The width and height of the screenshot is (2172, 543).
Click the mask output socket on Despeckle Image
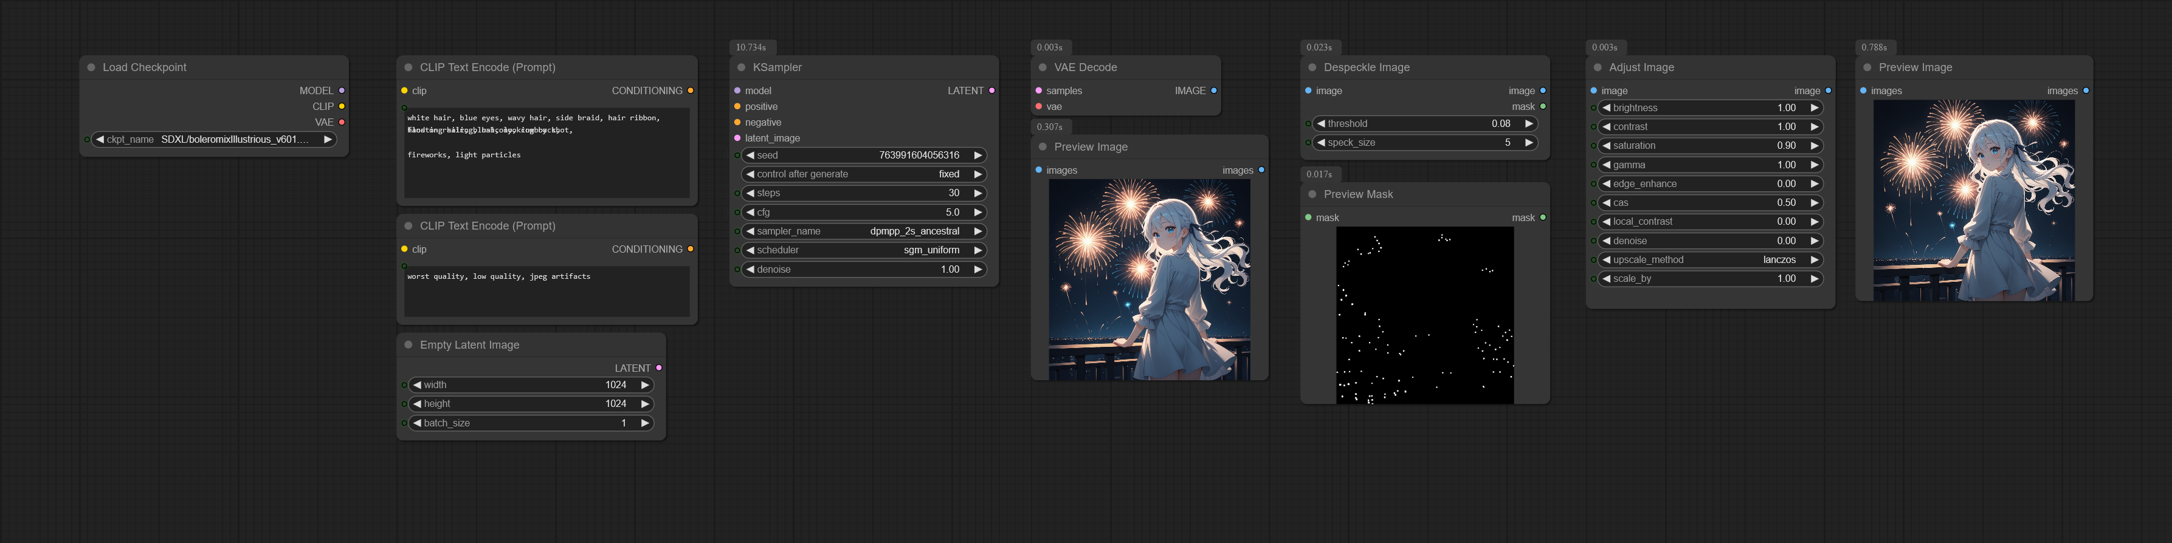1543,106
